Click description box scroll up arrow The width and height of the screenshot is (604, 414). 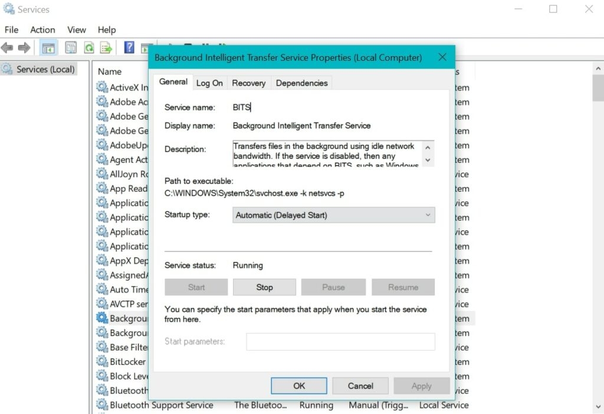(x=428, y=148)
